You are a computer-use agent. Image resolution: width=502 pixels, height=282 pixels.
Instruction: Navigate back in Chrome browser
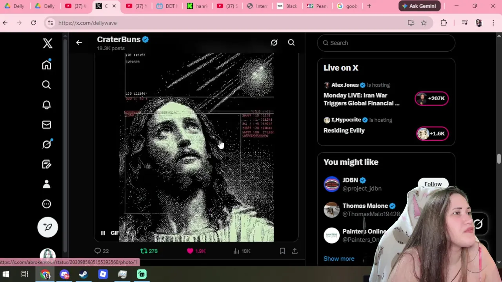click(5, 23)
